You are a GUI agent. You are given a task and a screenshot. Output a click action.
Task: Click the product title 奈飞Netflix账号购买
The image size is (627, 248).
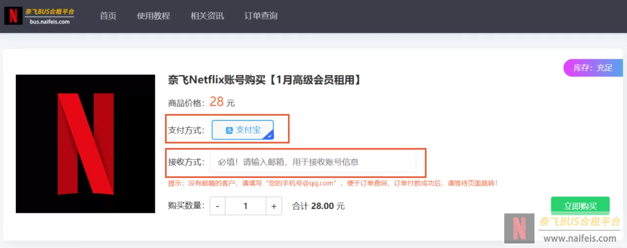coord(265,80)
